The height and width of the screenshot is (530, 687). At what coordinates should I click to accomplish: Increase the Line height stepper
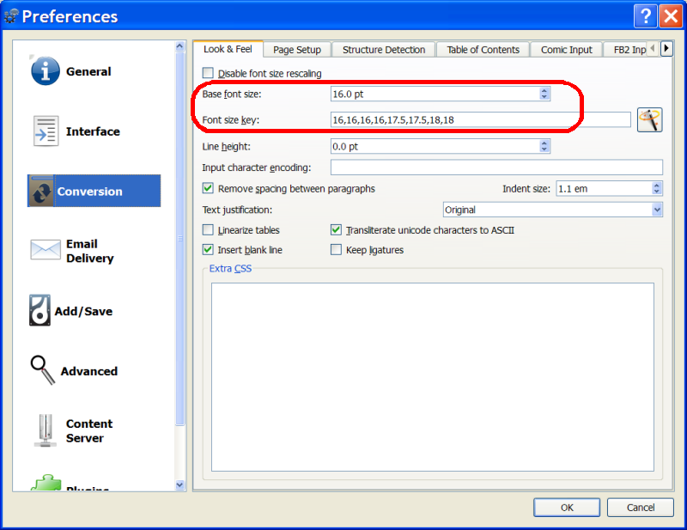click(544, 143)
